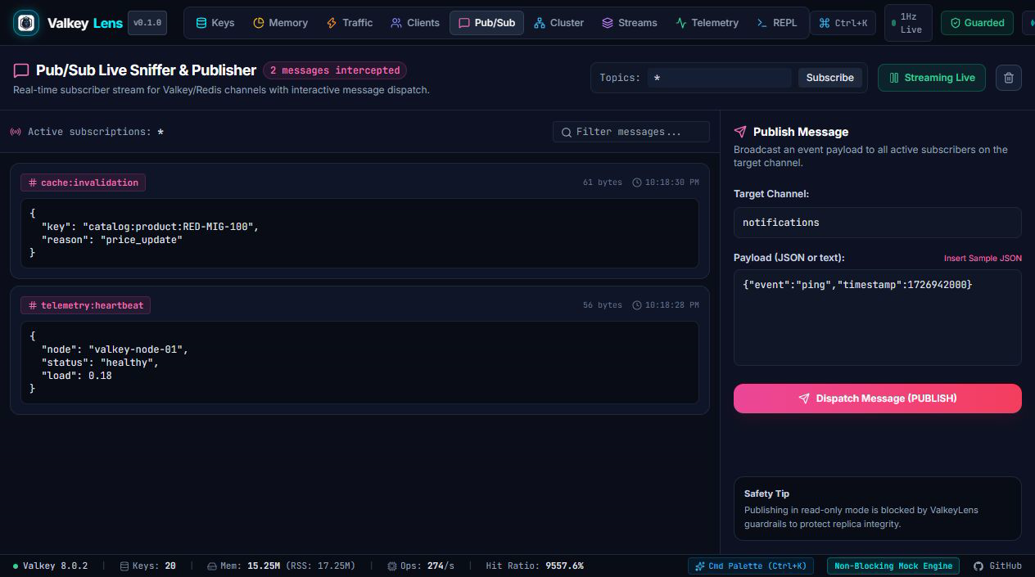Select the telemetry:heartbeat channel tag
This screenshot has width=1035, height=577.
(85, 305)
